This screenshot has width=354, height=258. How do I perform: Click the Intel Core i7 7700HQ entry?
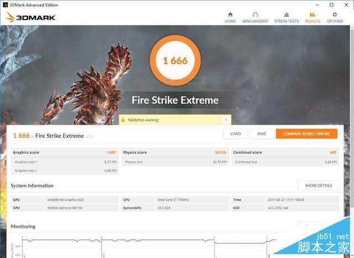pyautogui.click(x=173, y=200)
